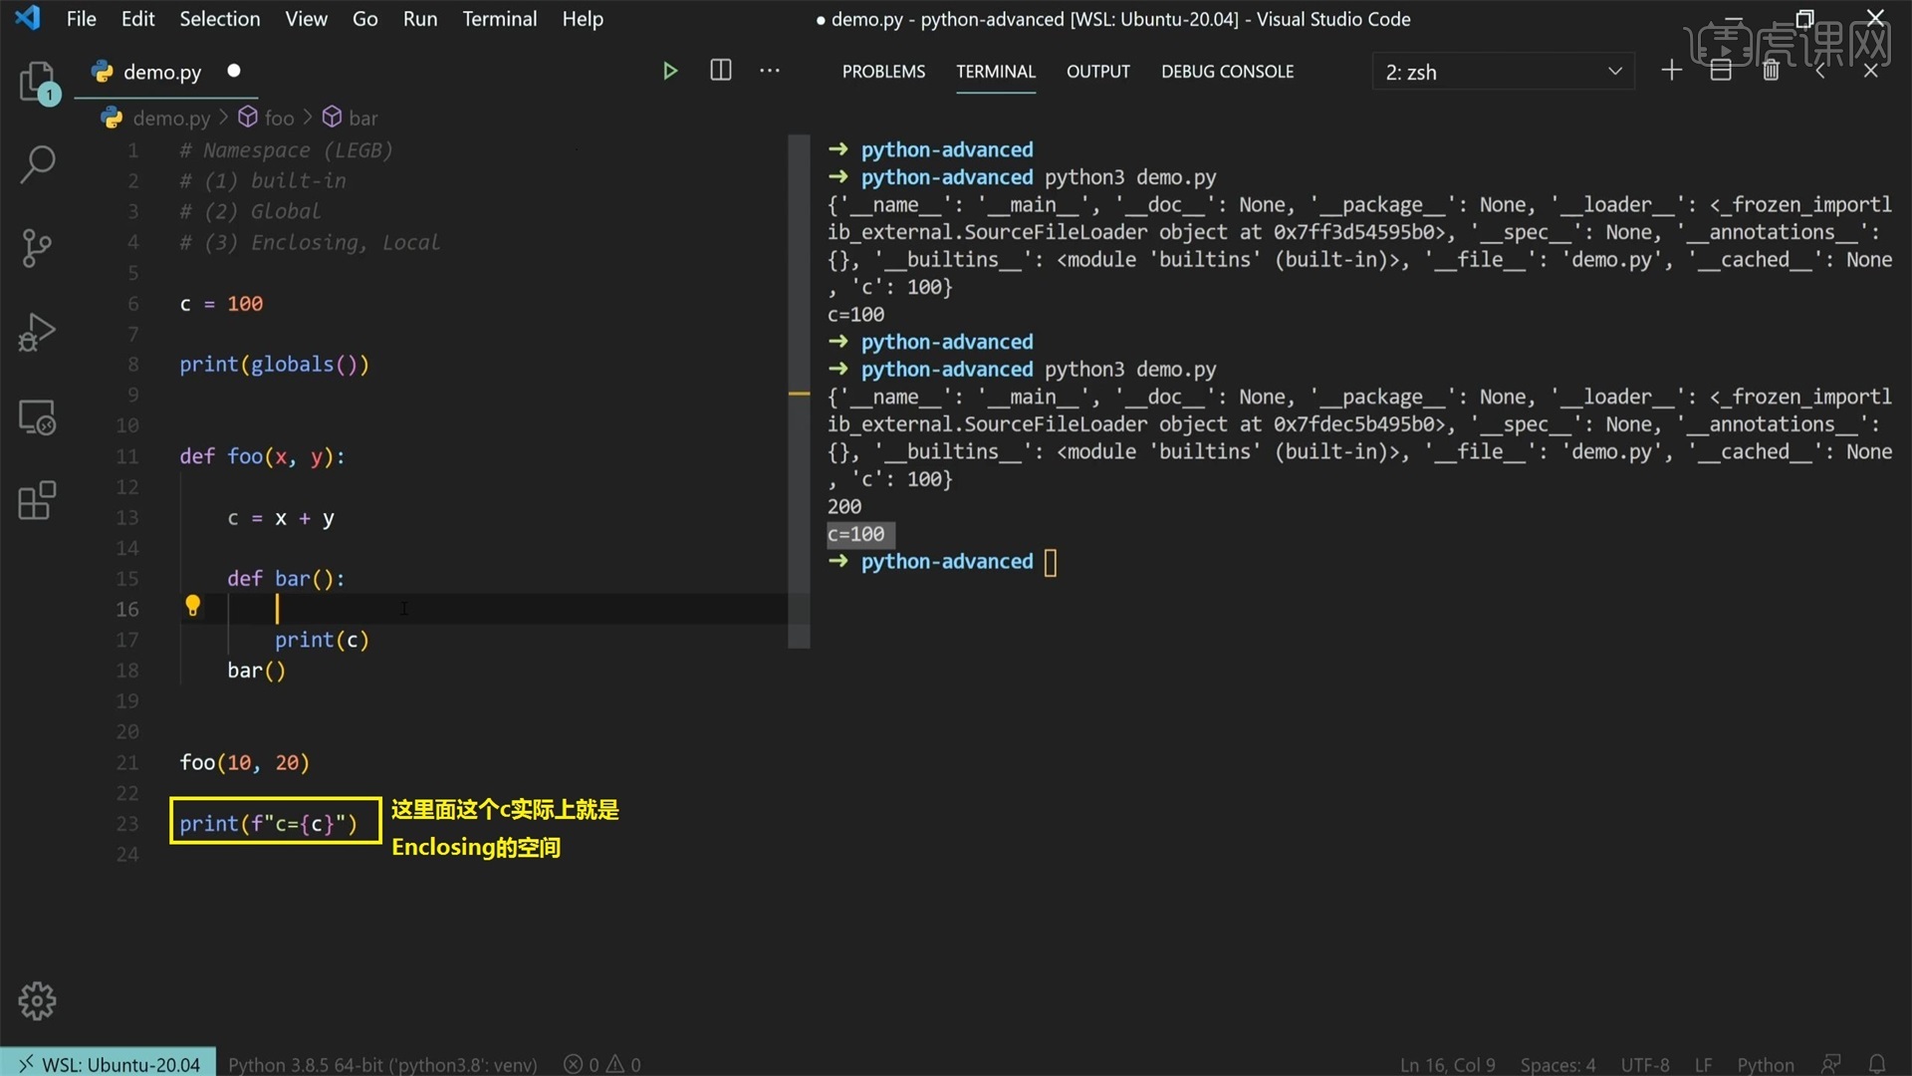Open the terminal selector dropdown '2: zsh'
This screenshot has width=1912, height=1076.
pos(1504,72)
